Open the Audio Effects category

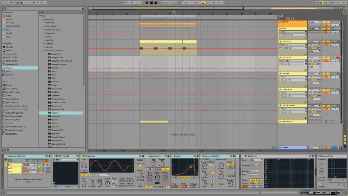click(x=12, y=57)
